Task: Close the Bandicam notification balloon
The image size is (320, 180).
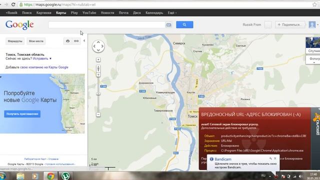Action: pos(275,158)
